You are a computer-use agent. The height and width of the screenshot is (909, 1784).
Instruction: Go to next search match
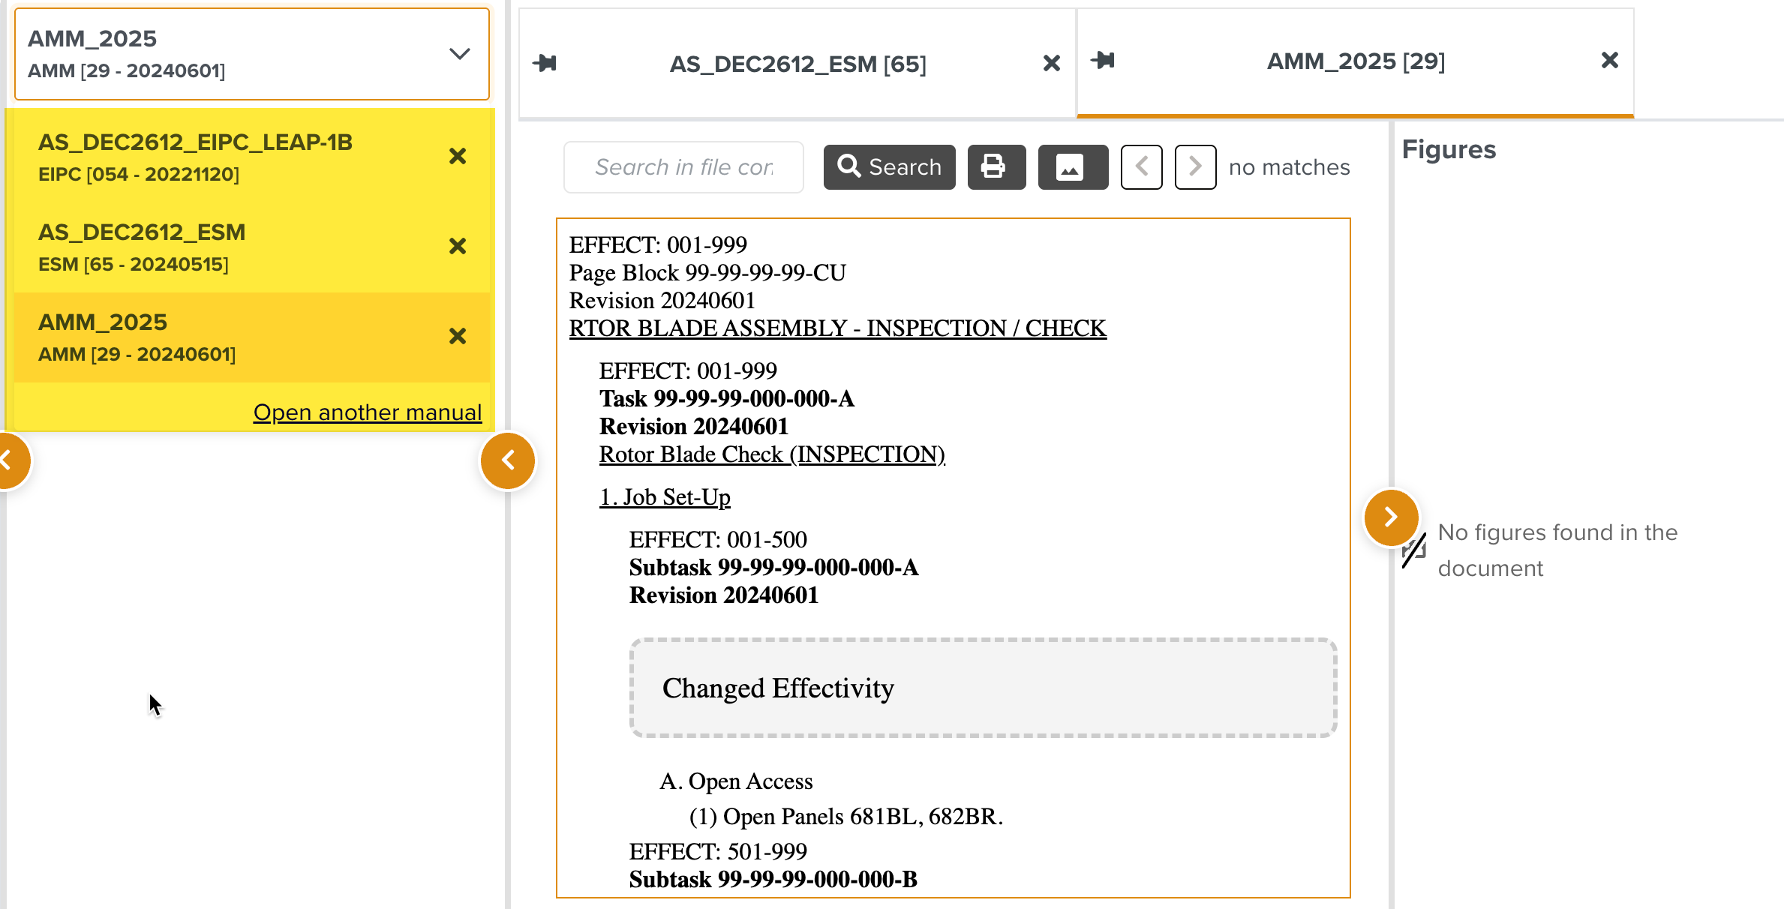(x=1195, y=166)
